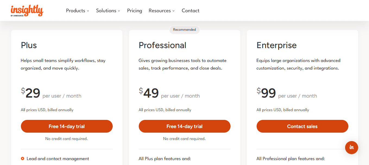Open the orange Insightly chat widget

(351, 147)
